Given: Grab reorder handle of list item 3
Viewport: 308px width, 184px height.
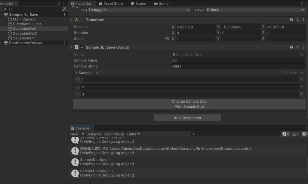Looking at the screenshot, I should pos(78,95).
